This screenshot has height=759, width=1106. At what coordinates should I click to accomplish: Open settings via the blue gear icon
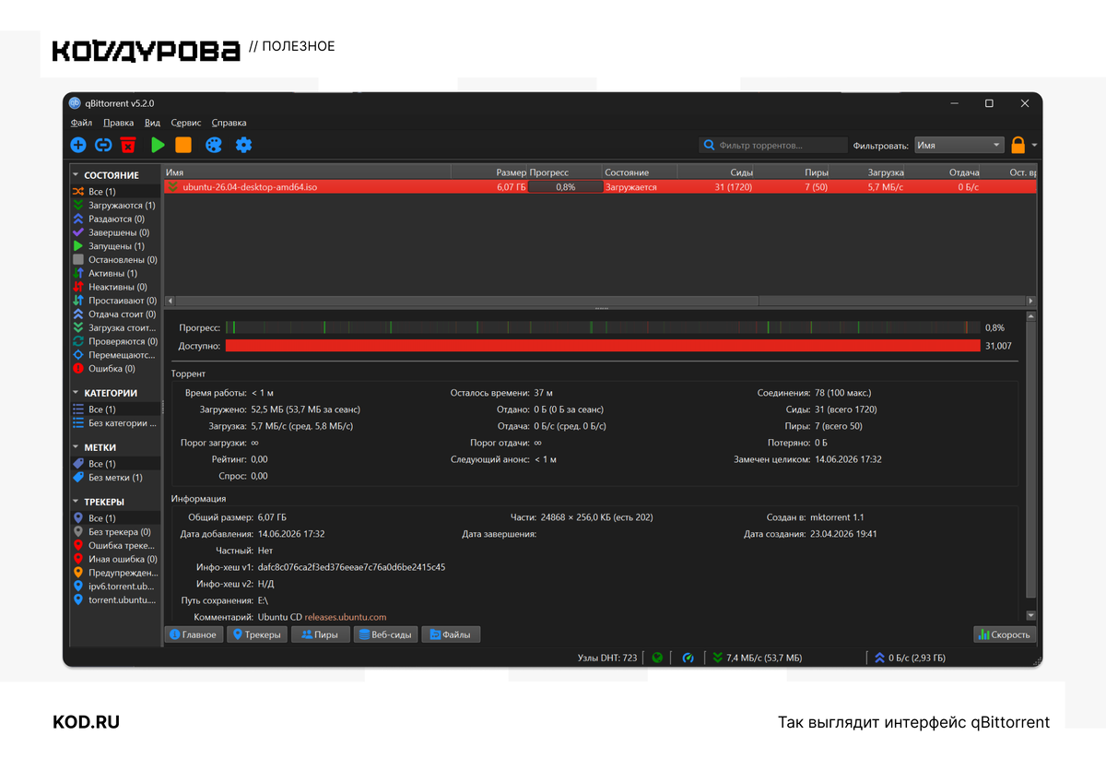coord(243,145)
